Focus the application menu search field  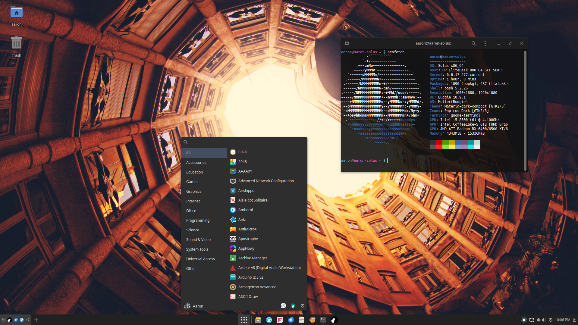[x=244, y=142]
